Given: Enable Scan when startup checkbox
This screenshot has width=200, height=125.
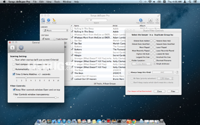Looking at the screenshot, I should coord(14,60).
